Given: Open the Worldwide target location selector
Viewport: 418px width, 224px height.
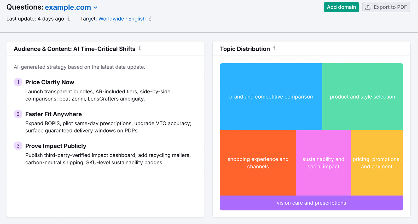Looking at the screenshot, I should pyautogui.click(x=111, y=19).
